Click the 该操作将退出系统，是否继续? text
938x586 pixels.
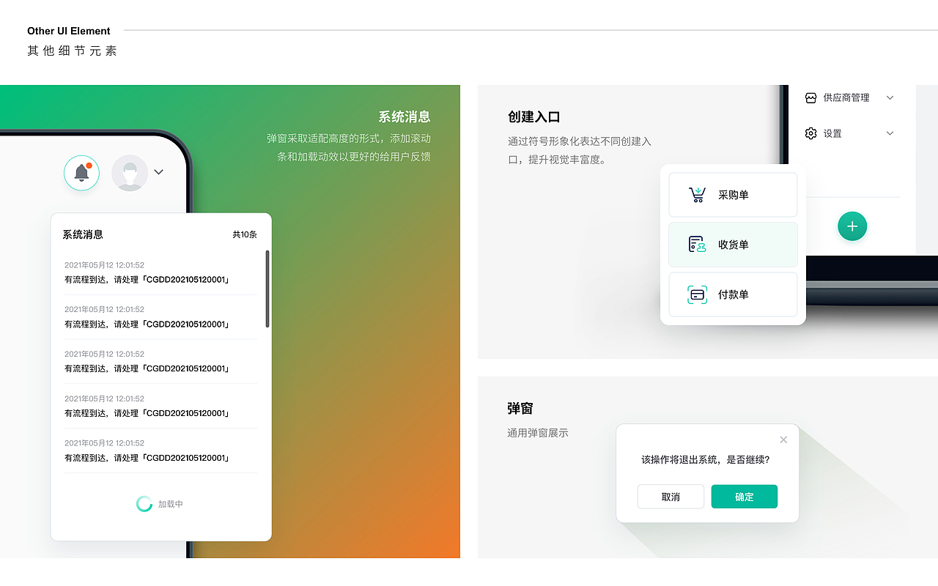coord(706,460)
